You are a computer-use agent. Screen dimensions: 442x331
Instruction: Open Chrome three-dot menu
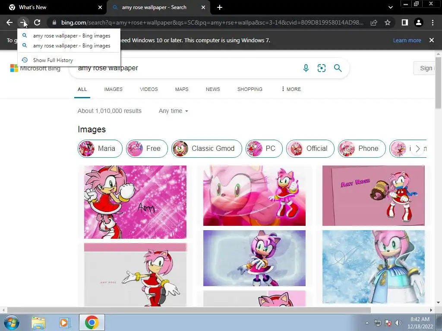[x=433, y=22]
